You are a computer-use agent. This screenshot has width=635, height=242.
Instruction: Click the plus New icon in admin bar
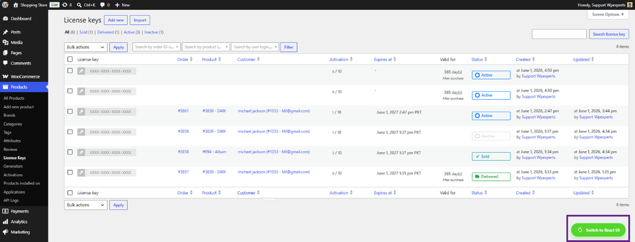[x=117, y=5]
